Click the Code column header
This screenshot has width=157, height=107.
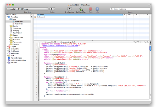pos(130,15)
